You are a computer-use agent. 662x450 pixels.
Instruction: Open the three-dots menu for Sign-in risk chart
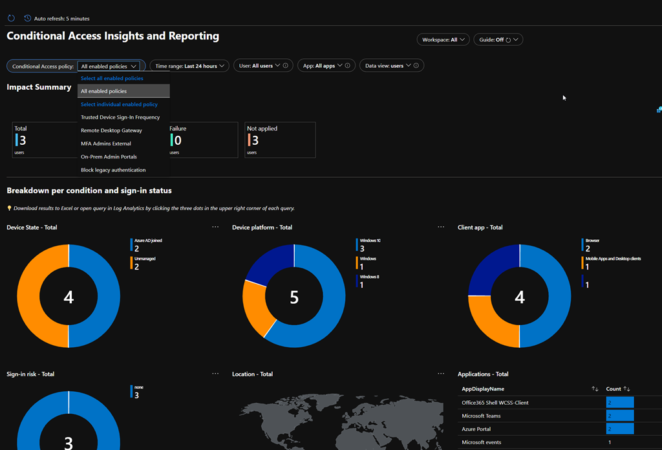(x=215, y=374)
